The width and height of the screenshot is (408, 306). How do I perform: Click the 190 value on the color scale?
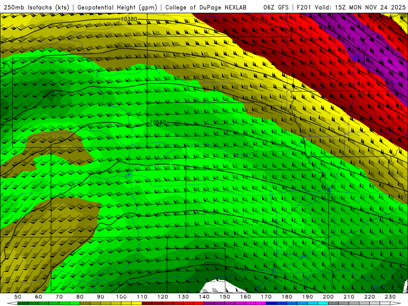coord(308,297)
